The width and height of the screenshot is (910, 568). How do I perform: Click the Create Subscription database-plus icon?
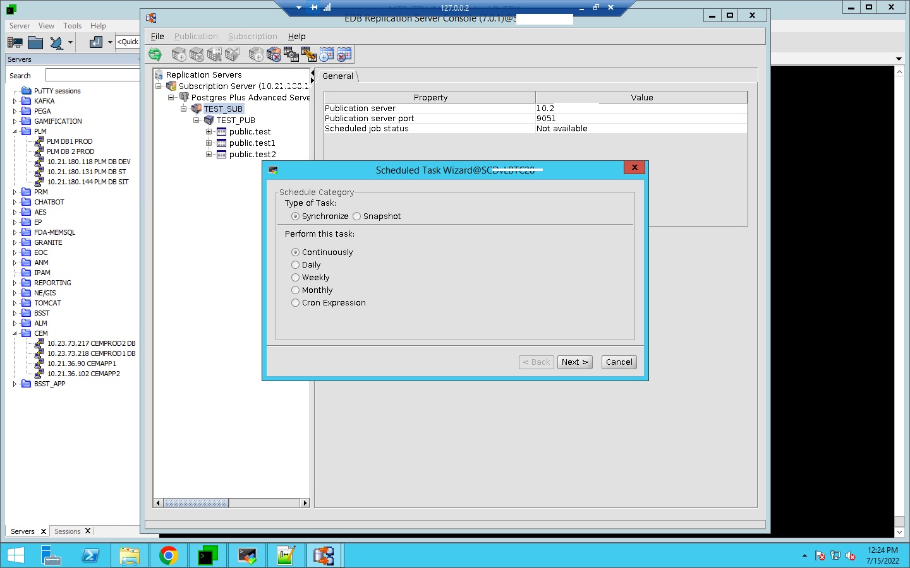coord(256,55)
